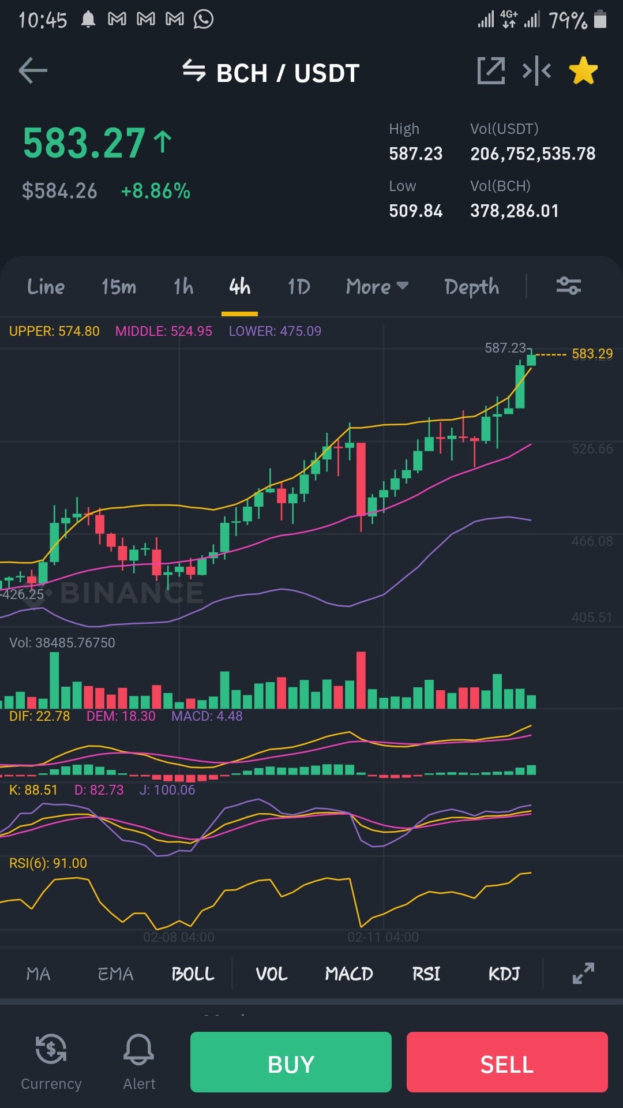Switch to the 15m timeframe
This screenshot has height=1108, width=623.
(119, 286)
